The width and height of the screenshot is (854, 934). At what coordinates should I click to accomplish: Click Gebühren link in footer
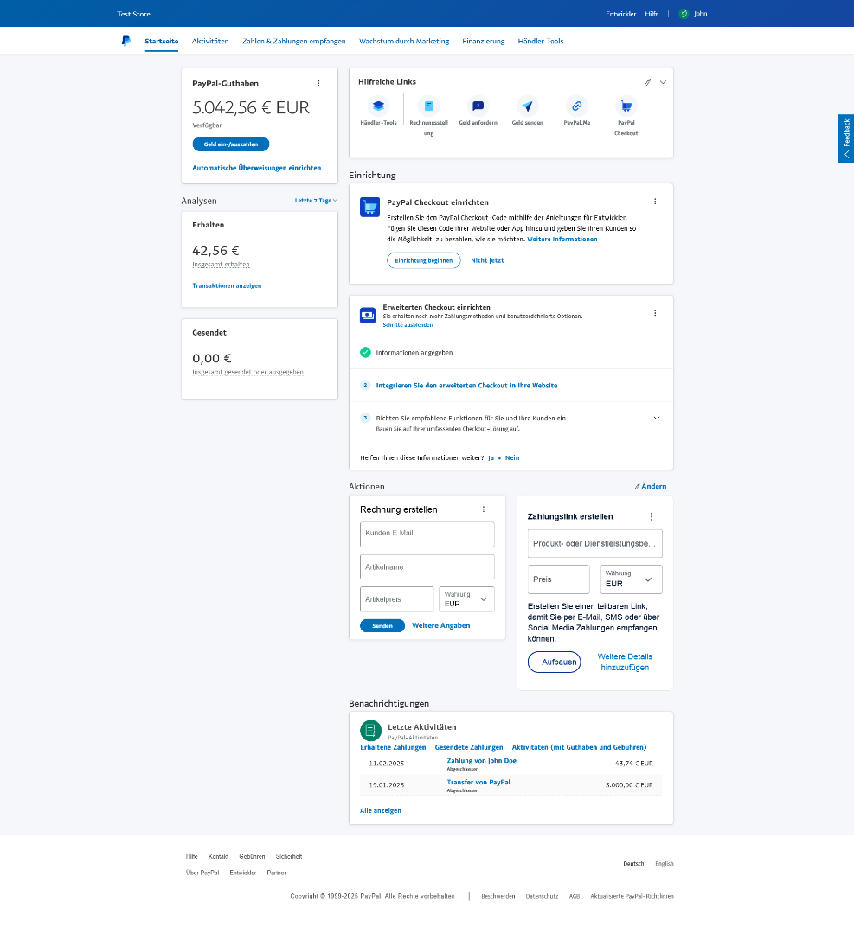tap(252, 856)
